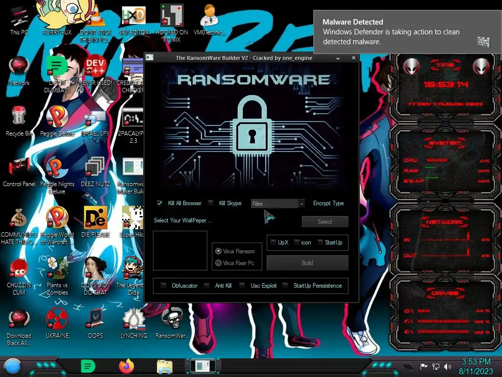Image resolution: width=502 pixels, height=377 pixels.
Task: Click the left alien head widget icon
Action: (411, 66)
